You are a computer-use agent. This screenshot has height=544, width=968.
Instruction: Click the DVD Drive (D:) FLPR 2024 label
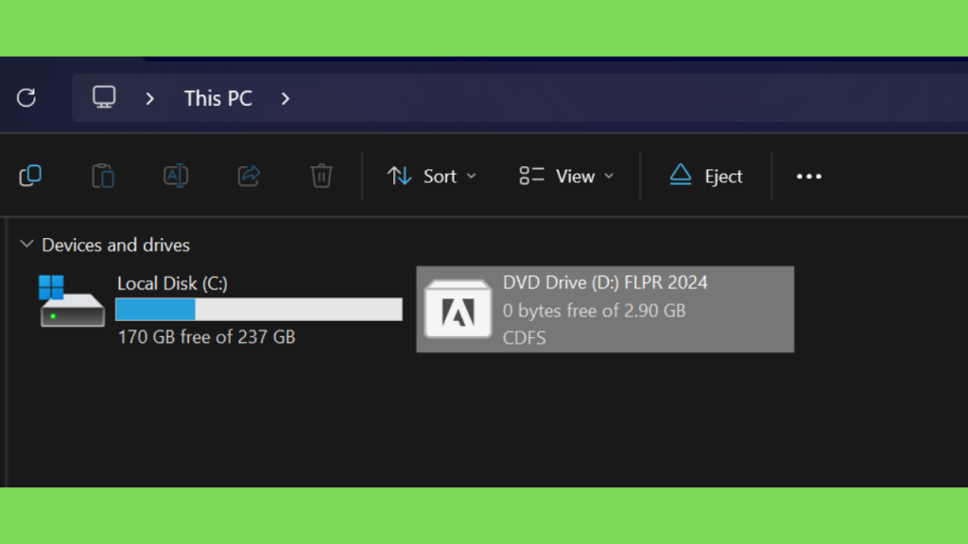tap(605, 282)
